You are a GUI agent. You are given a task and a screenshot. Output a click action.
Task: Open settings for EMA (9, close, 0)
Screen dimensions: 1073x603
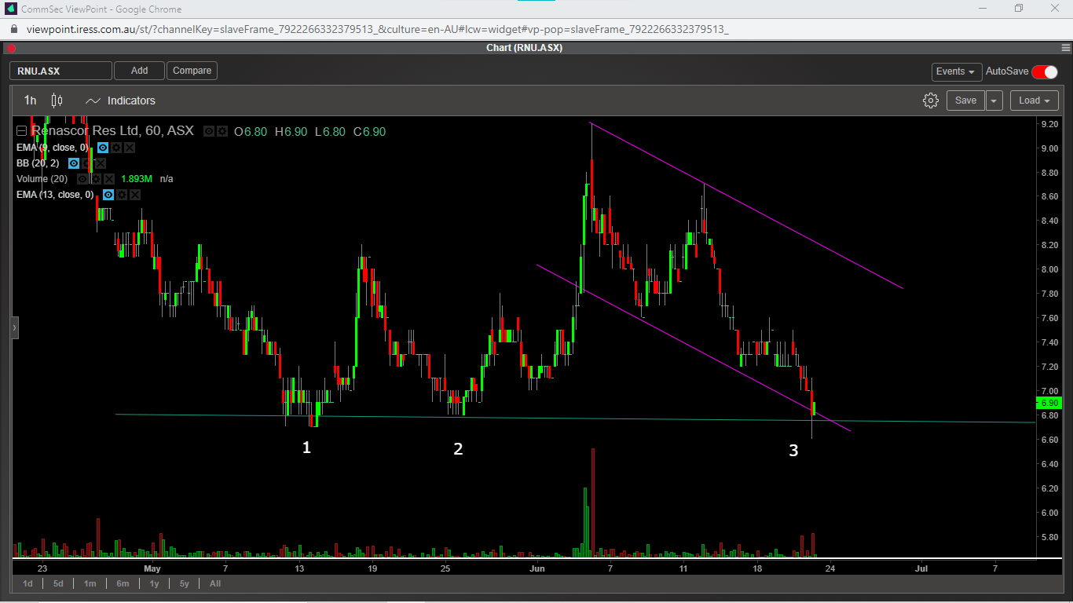tap(116, 148)
